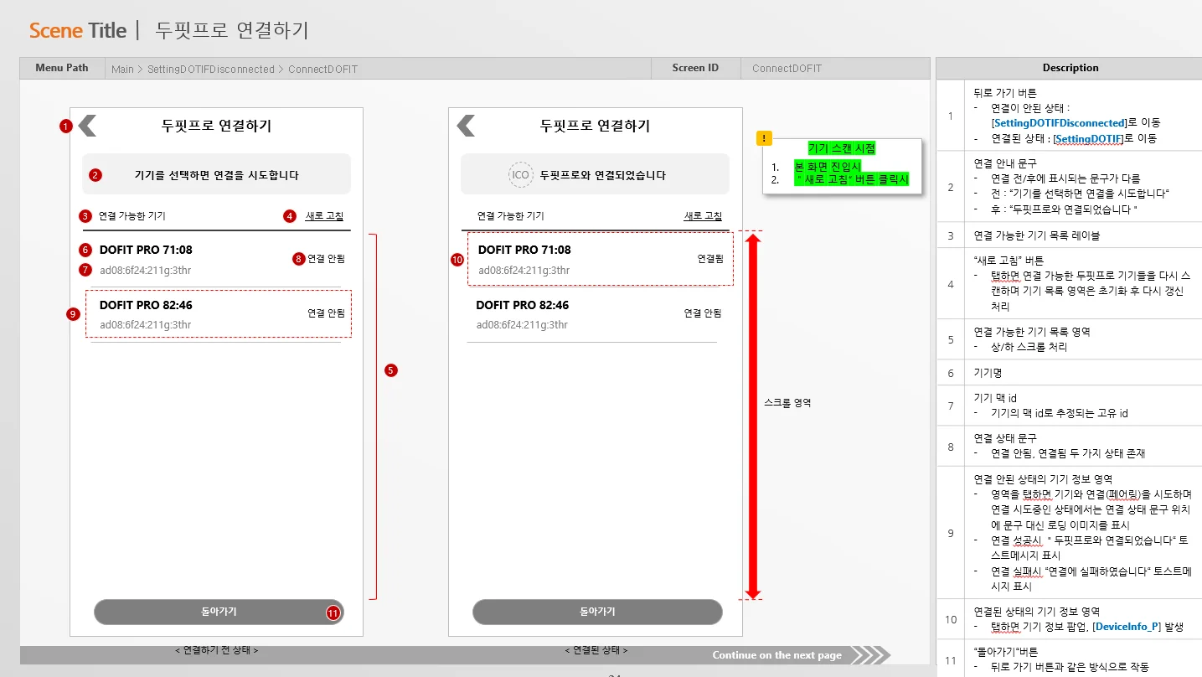Click 연결 가능한 기기 목록 레이블 description
1202x677 pixels.
pos(1037,235)
